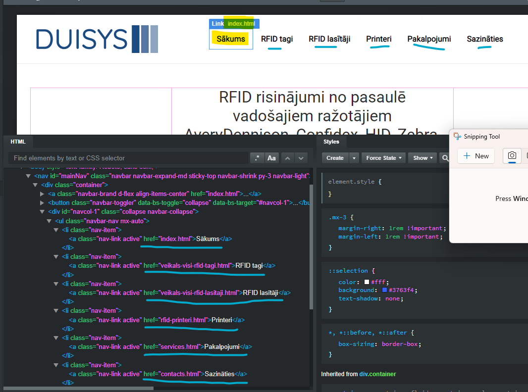The height and width of the screenshot is (392, 528).
Task: Click the Styles search magnifier icon
Action: 445,158
